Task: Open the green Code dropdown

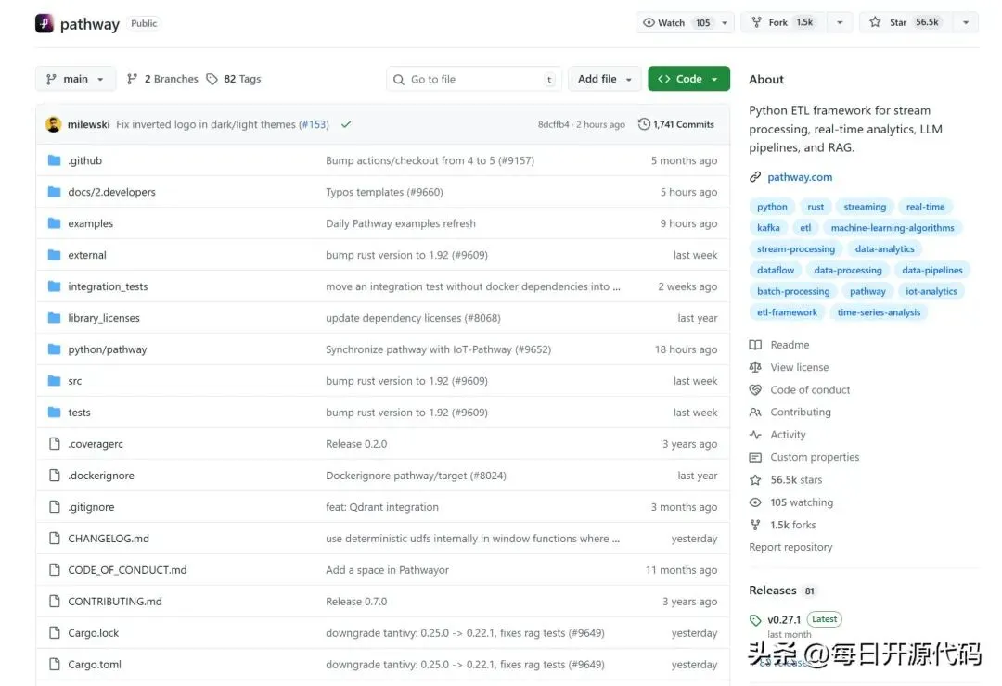Action: [x=688, y=79]
